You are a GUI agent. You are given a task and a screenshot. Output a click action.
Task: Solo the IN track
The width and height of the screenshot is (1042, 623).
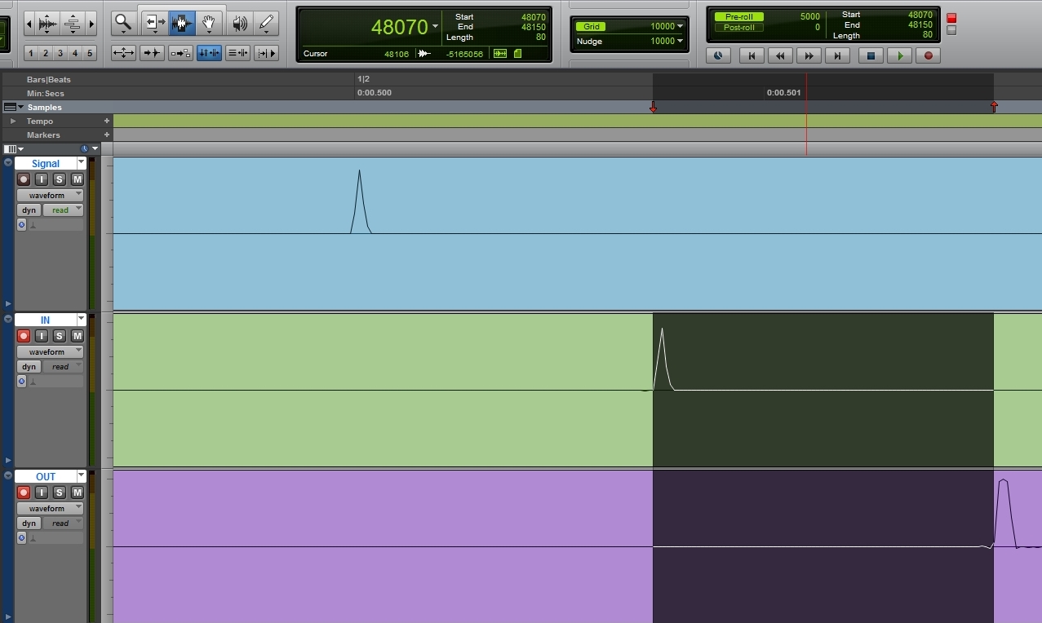pos(60,336)
